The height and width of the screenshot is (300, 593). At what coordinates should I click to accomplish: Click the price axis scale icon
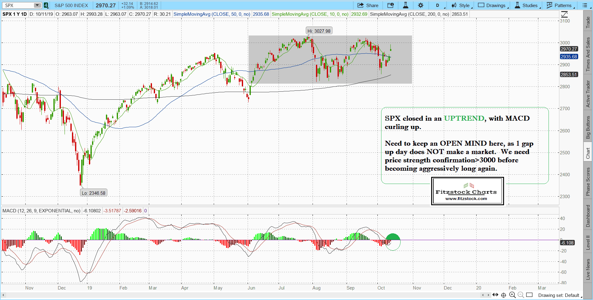click(x=564, y=14)
